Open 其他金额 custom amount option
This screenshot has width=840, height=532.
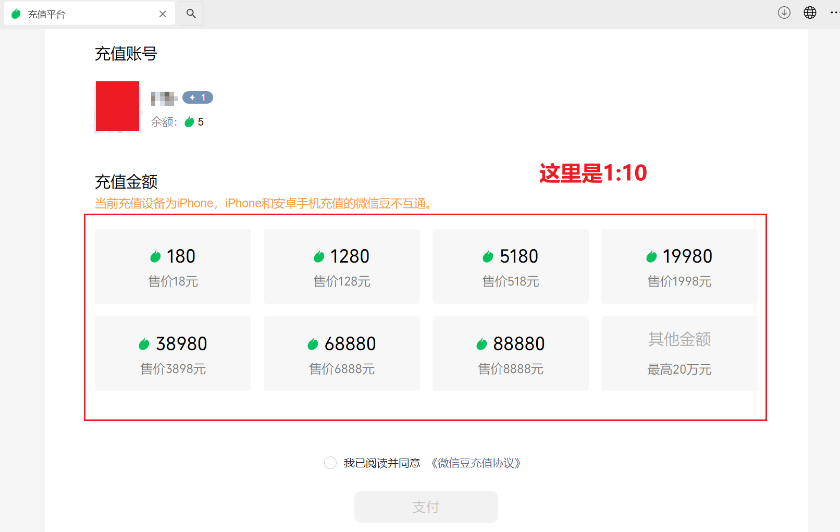680,354
